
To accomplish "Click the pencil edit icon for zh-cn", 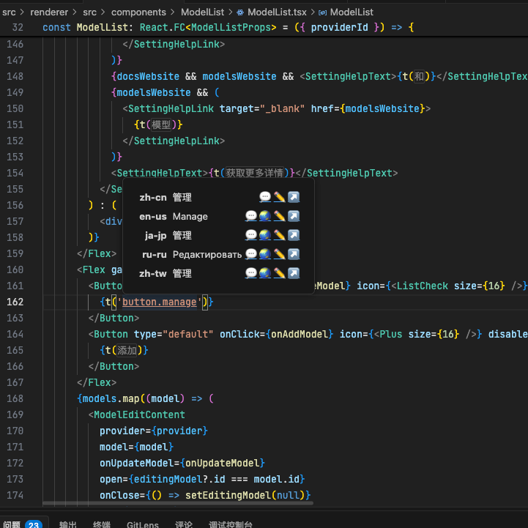I will (279, 197).
